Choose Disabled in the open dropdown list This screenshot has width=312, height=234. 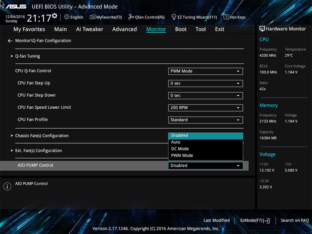(205, 136)
